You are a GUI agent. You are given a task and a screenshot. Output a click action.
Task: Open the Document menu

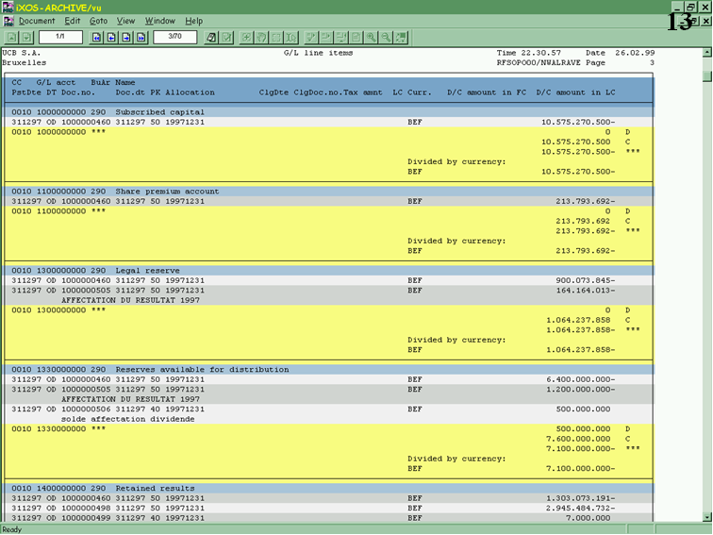coord(37,21)
